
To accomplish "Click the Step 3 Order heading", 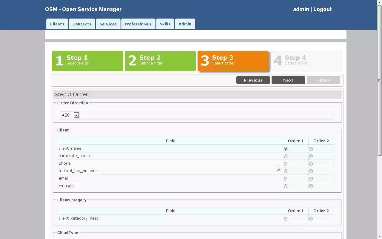I will coord(71,94).
